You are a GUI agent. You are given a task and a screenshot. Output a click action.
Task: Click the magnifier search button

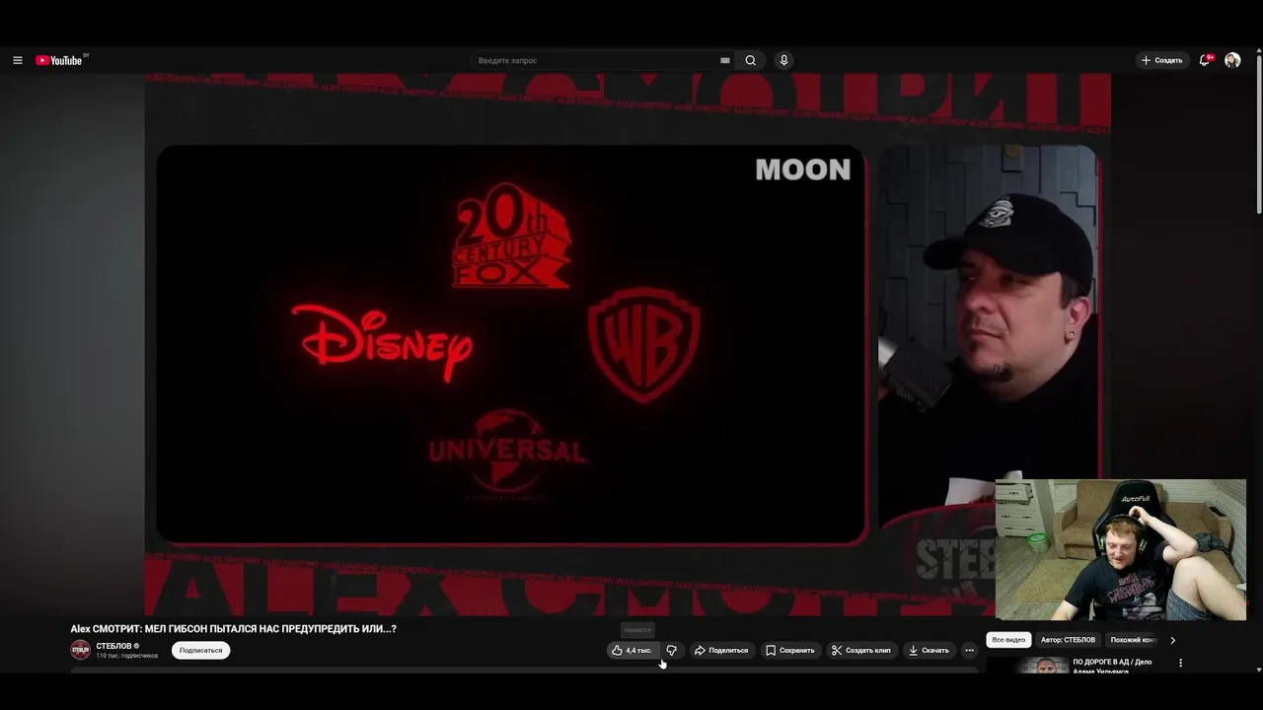click(x=751, y=60)
